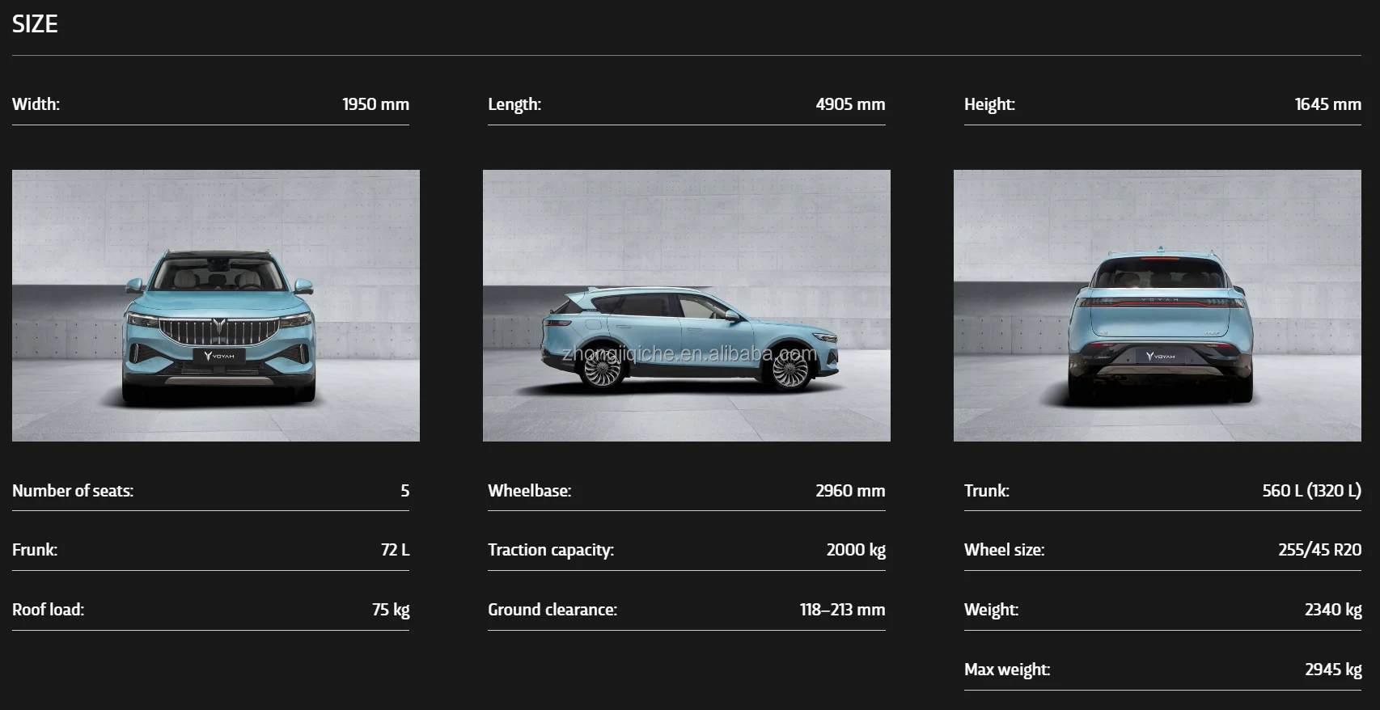This screenshot has height=710, width=1380.
Task: Click the SIZE section heading
Action: 35,24
